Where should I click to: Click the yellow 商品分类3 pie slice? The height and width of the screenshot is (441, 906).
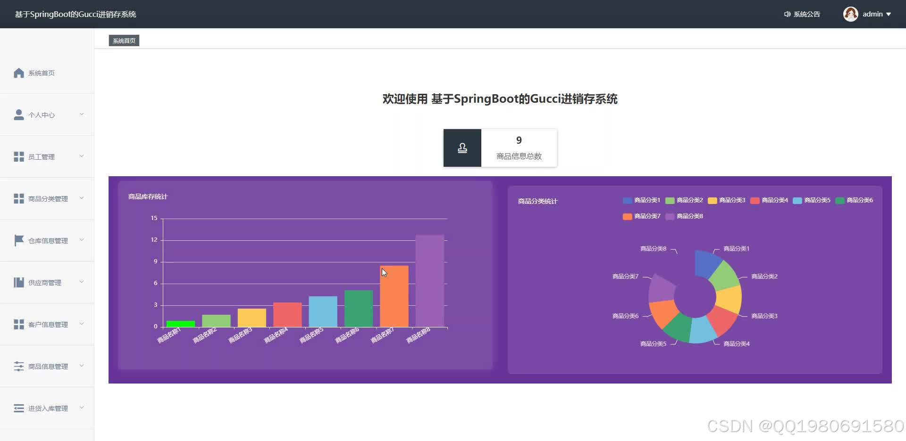click(729, 299)
